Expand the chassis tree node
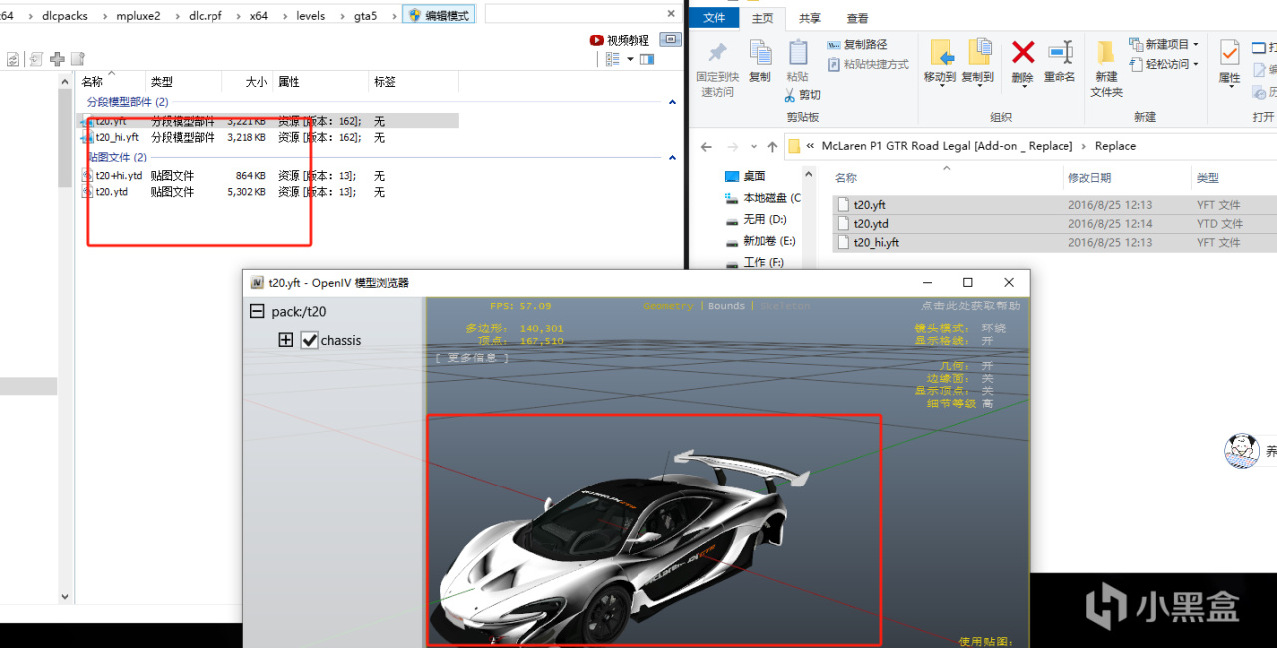 point(286,340)
